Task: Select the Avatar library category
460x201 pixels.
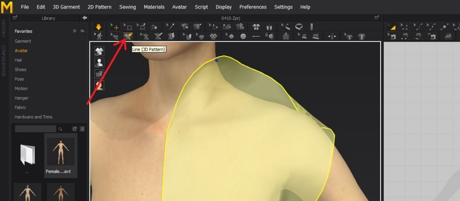Action: (21, 50)
